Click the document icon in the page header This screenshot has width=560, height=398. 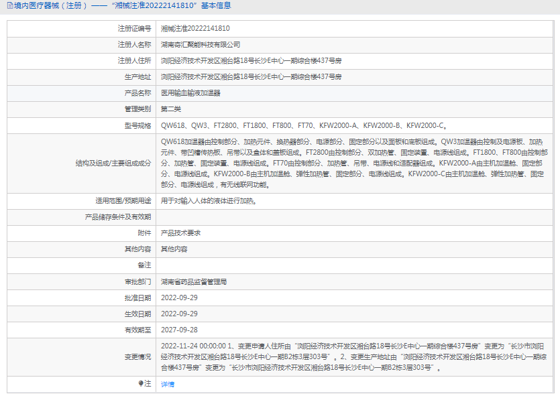click(x=10, y=6)
